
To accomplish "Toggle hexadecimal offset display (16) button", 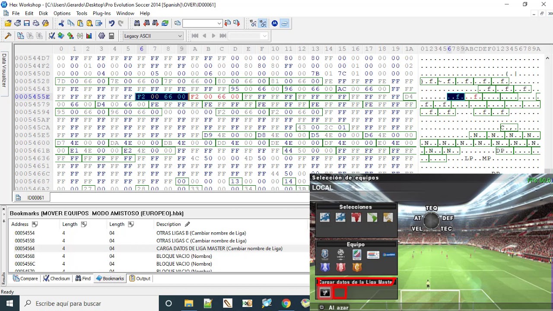I will pyautogui.click(x=263, y=23).
